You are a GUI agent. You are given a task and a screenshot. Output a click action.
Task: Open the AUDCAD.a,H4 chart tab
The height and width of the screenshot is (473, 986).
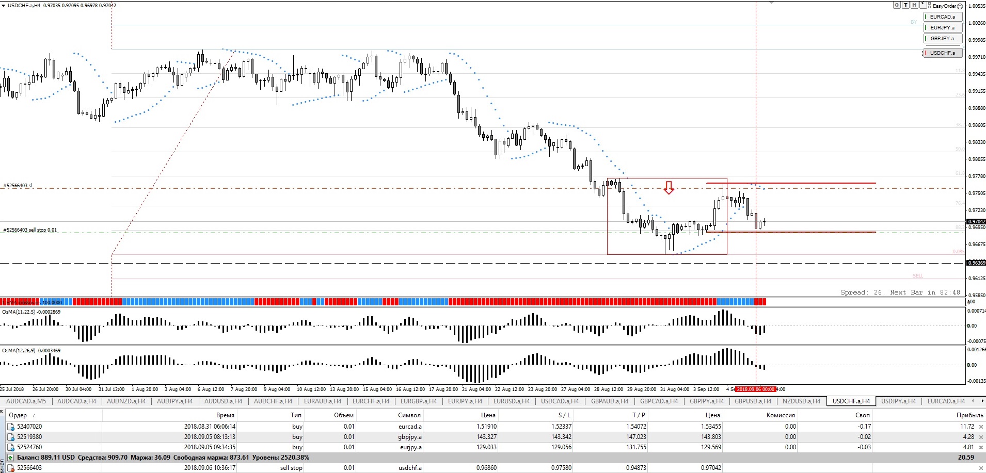click(76, 401)
